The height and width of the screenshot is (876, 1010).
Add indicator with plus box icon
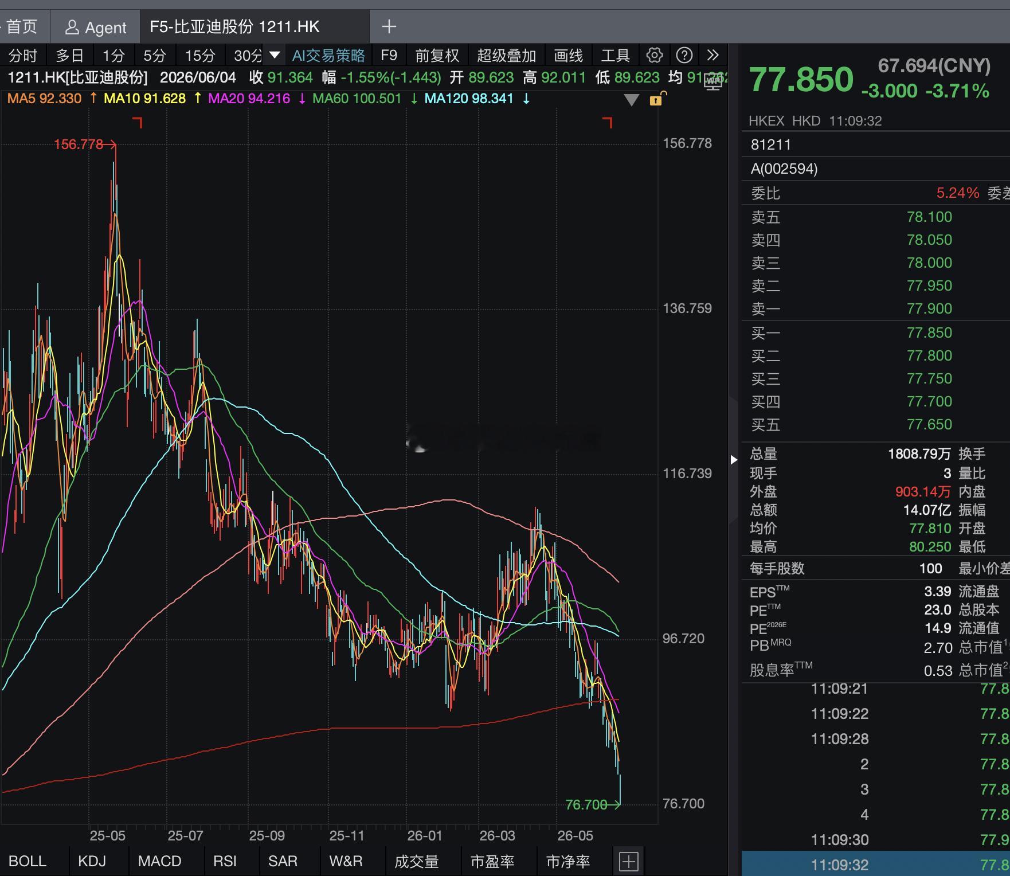[628, 861]
